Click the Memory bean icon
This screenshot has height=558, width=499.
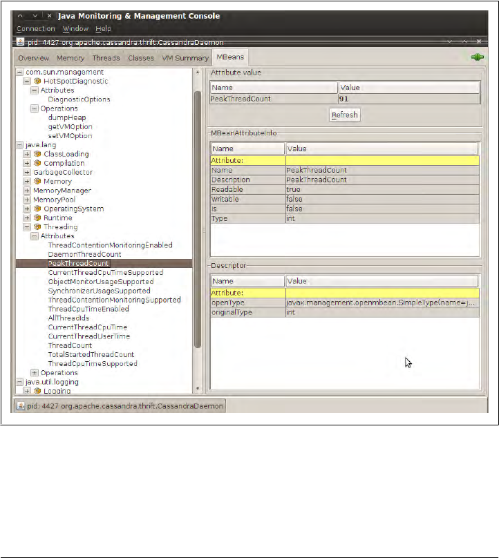pos(37,181)
